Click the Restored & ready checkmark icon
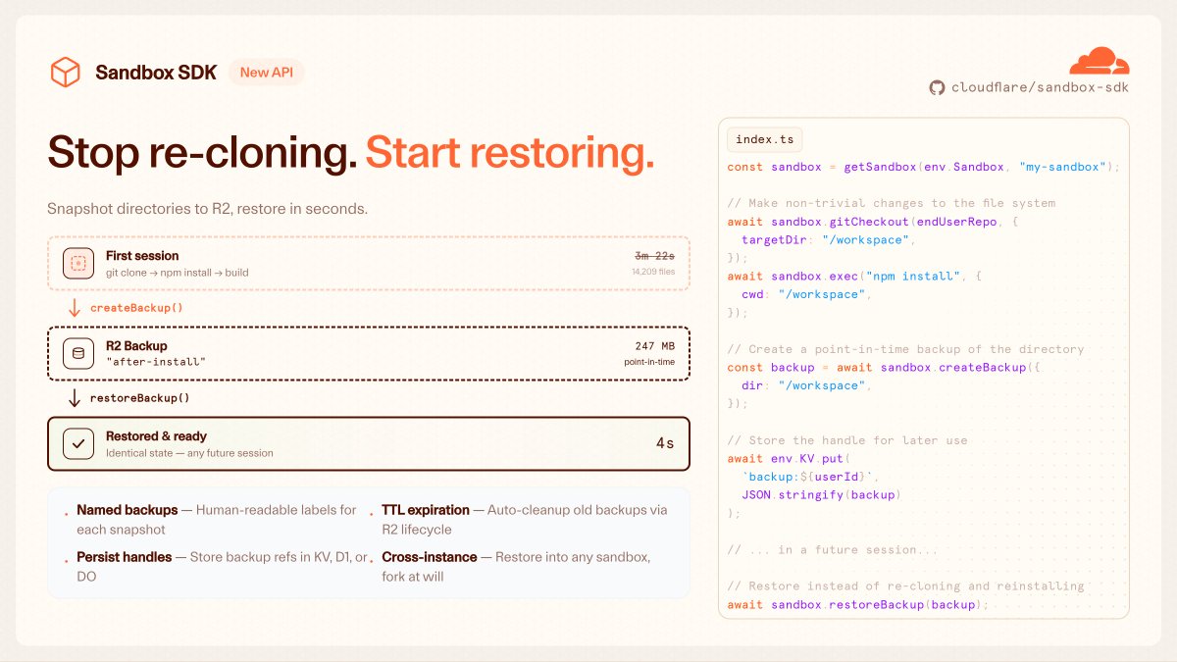The image size is (1177, 662). tap(78, 443)
